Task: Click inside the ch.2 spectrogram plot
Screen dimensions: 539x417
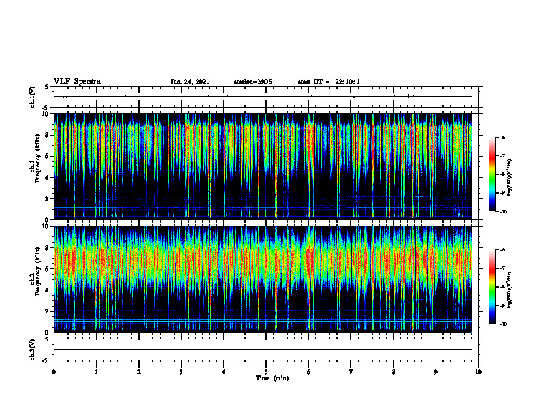Action: [263, 279]
